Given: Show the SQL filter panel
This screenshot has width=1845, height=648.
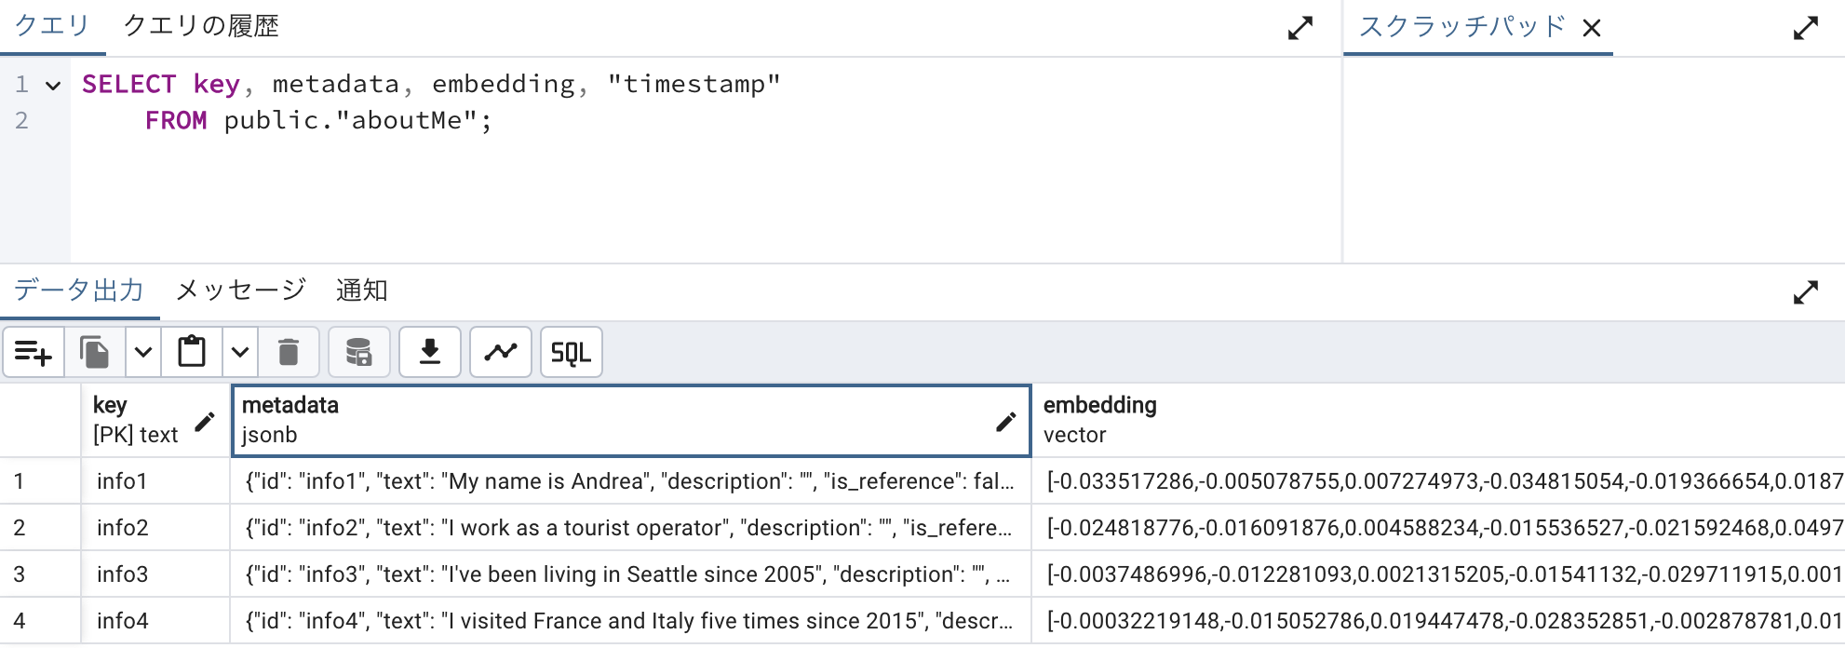Looking at the screenshot, I should [571, 352].
